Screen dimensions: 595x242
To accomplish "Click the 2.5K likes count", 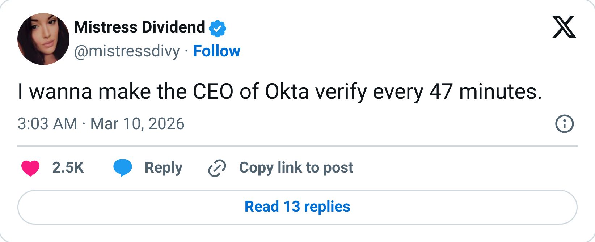I will (x=68, y=168).
